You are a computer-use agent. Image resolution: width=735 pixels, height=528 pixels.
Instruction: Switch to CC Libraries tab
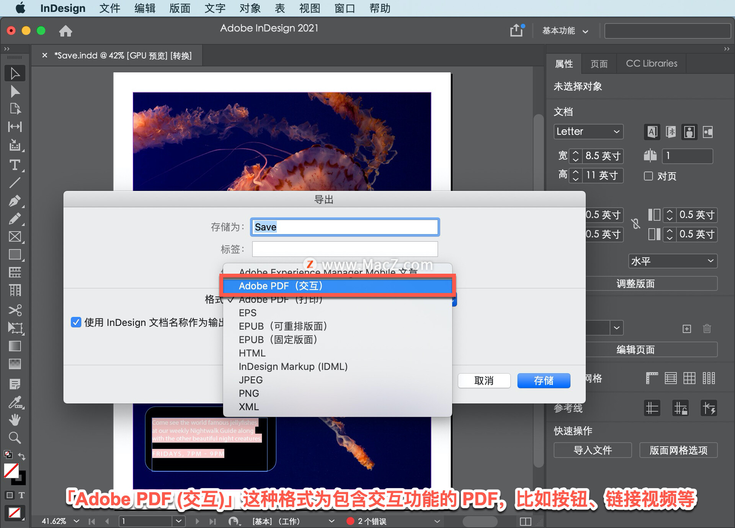(652, 64)
